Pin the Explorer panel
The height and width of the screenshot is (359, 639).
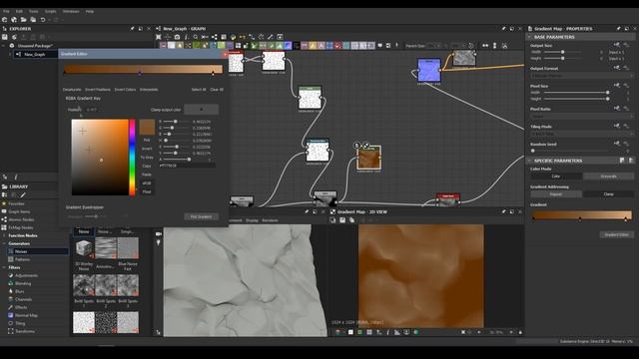[132, 29]
